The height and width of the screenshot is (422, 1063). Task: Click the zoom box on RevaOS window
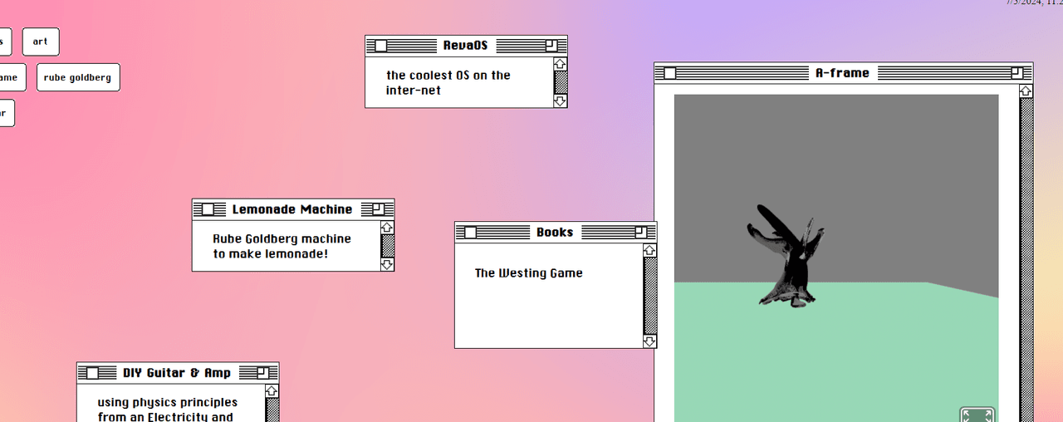pos(551,46)
